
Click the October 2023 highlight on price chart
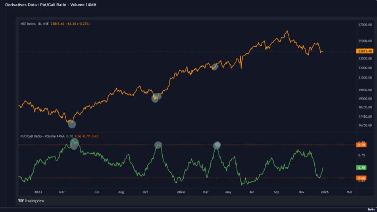point(156,98)
